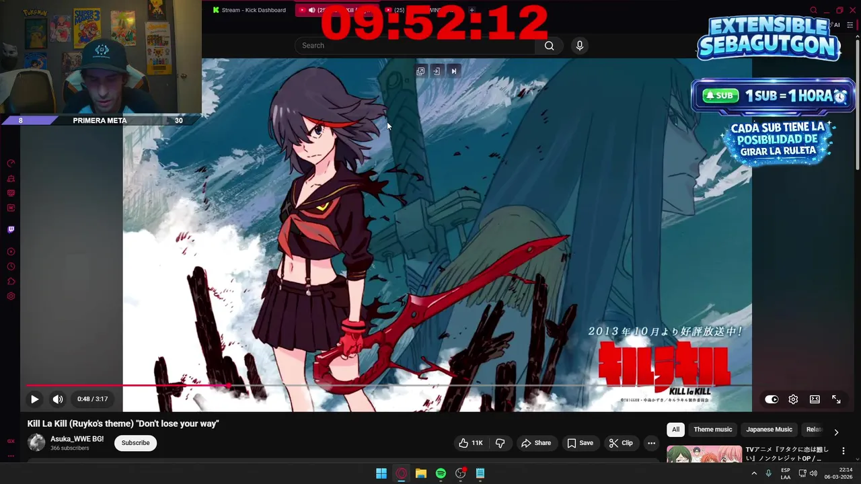This screenshot has height=484, width=861.
Task: Click middle exit-arrow icon above the video
Action: coord(437,71)
